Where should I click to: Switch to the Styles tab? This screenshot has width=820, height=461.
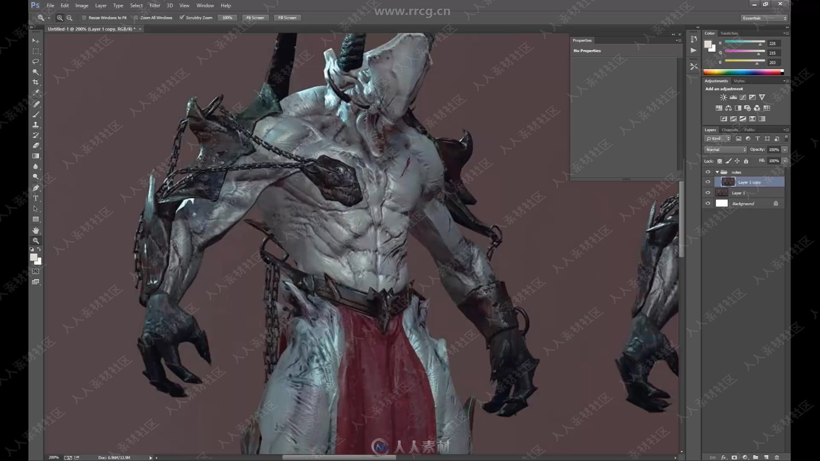(x=739, y=81)
